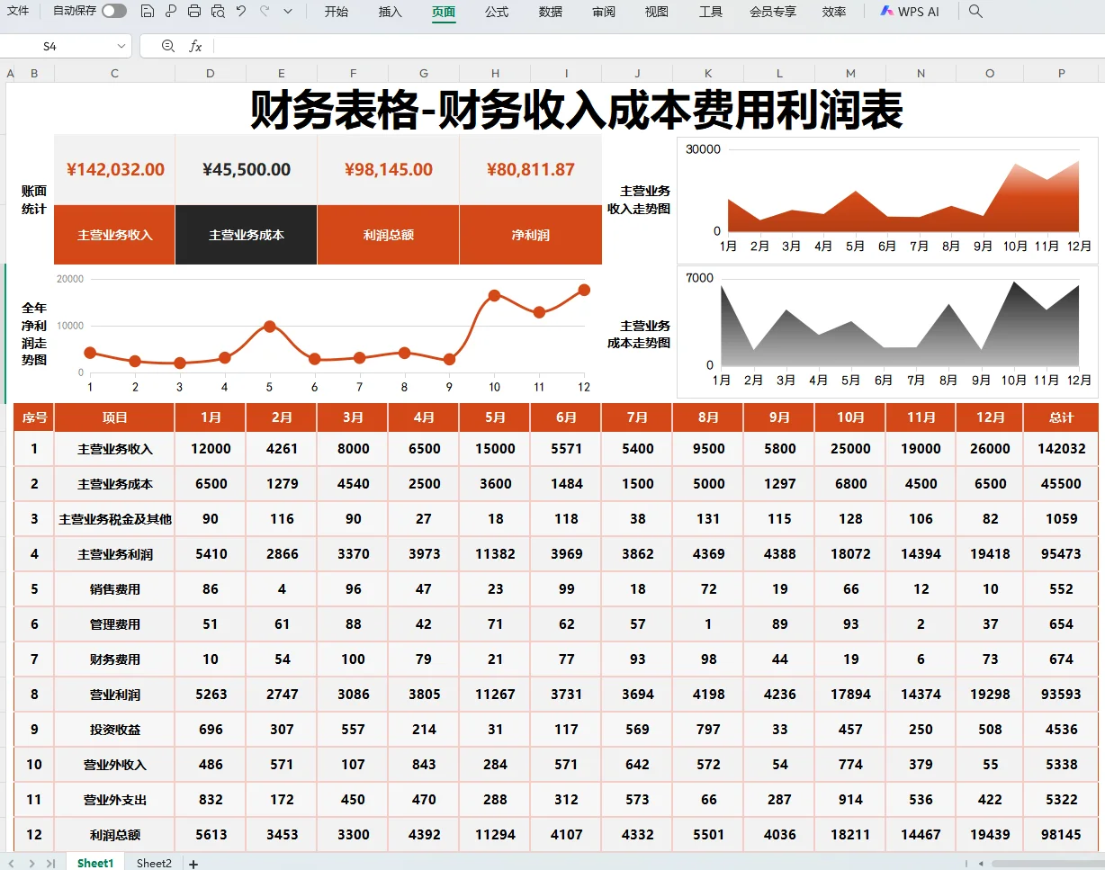Click the Redo arrow icon

coord(265,12)
